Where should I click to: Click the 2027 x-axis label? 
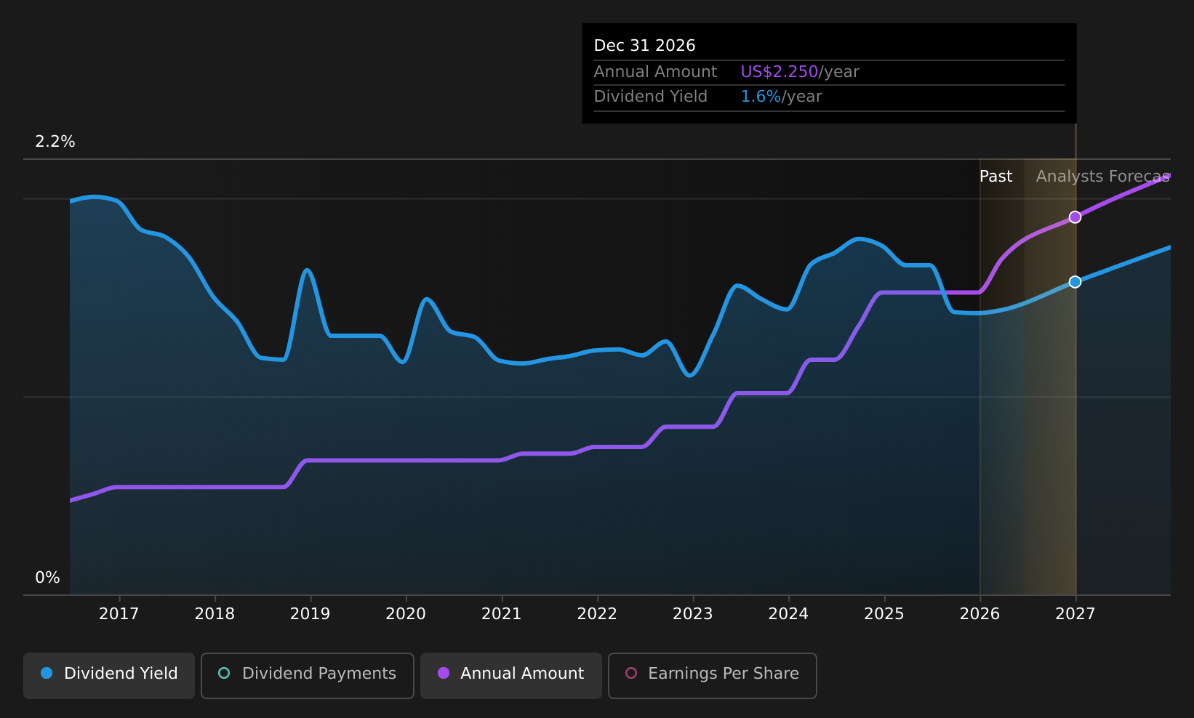1075,614
